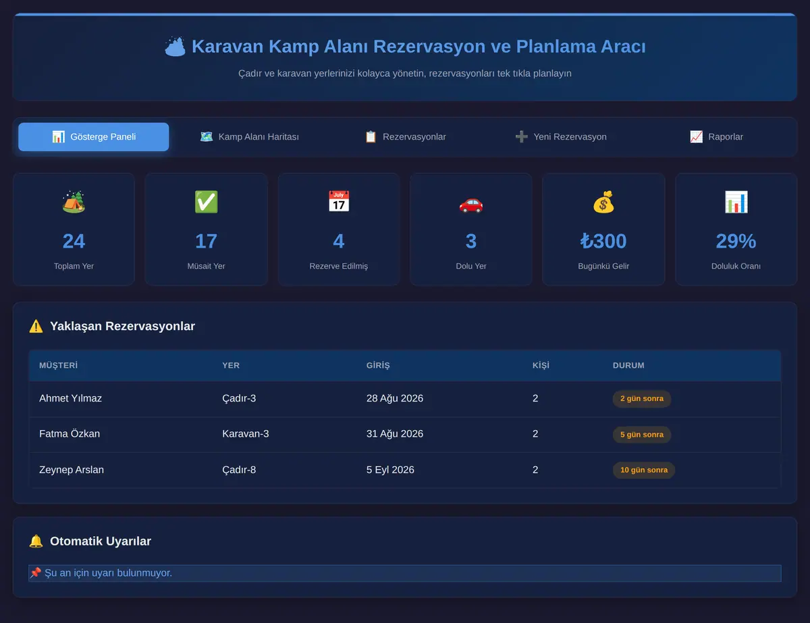The image size is (810, 623).
Task: Switch to Kamp Alanı Haritası tab
Action: [x=249, y=137]
